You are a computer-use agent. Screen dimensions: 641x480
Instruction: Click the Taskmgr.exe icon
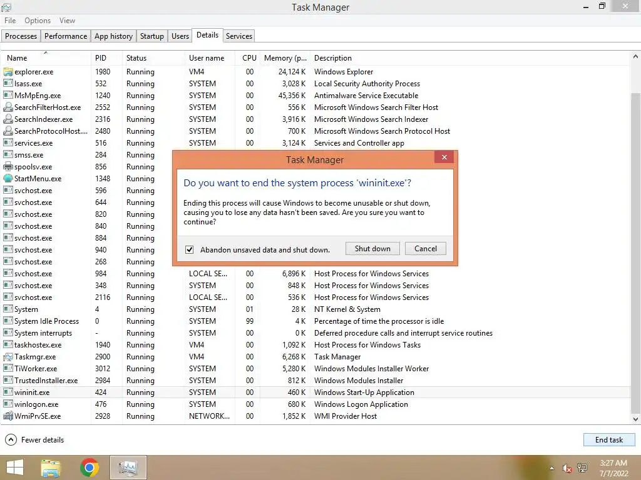point(8,357)
